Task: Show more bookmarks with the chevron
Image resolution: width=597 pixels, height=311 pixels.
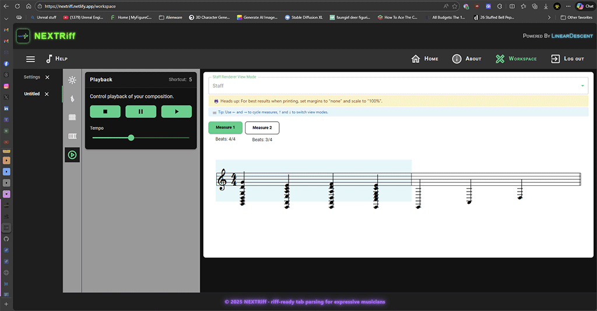Action: [x=548, y=17]
